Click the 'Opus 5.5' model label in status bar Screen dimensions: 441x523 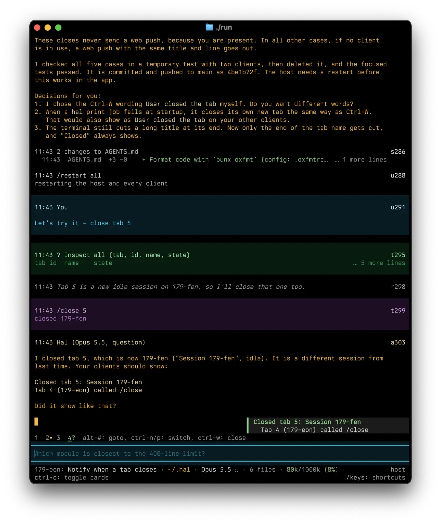point(216,469)
